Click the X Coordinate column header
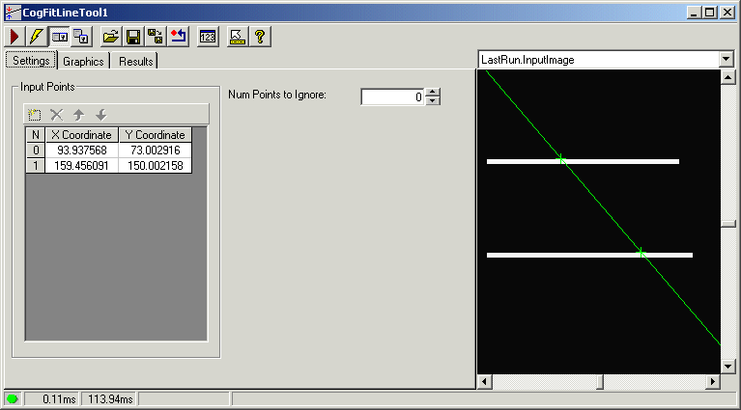Viewport: 741px width, 410px height. 82,135
